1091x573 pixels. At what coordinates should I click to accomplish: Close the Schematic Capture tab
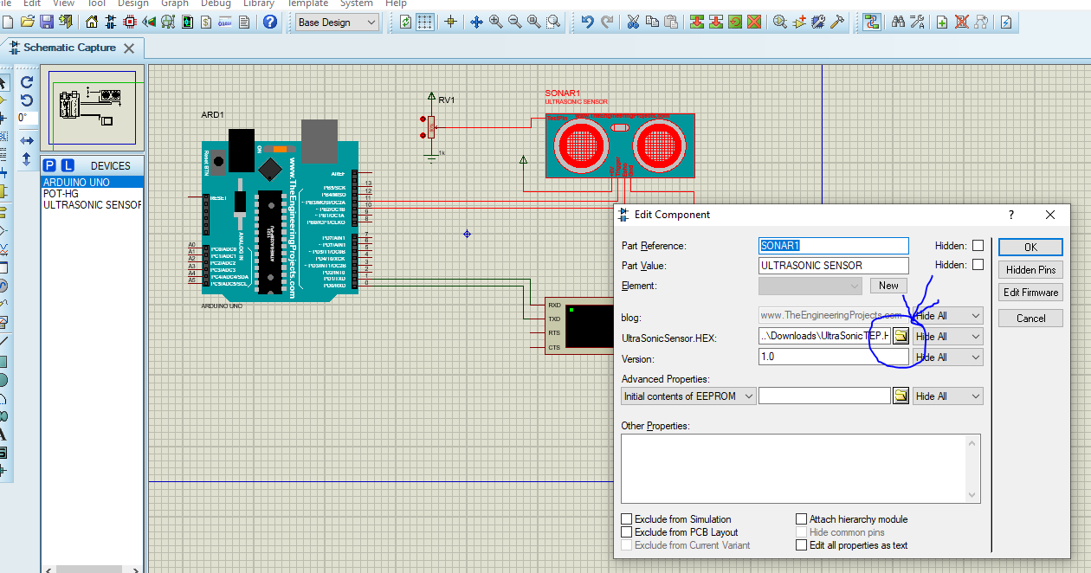129,48
